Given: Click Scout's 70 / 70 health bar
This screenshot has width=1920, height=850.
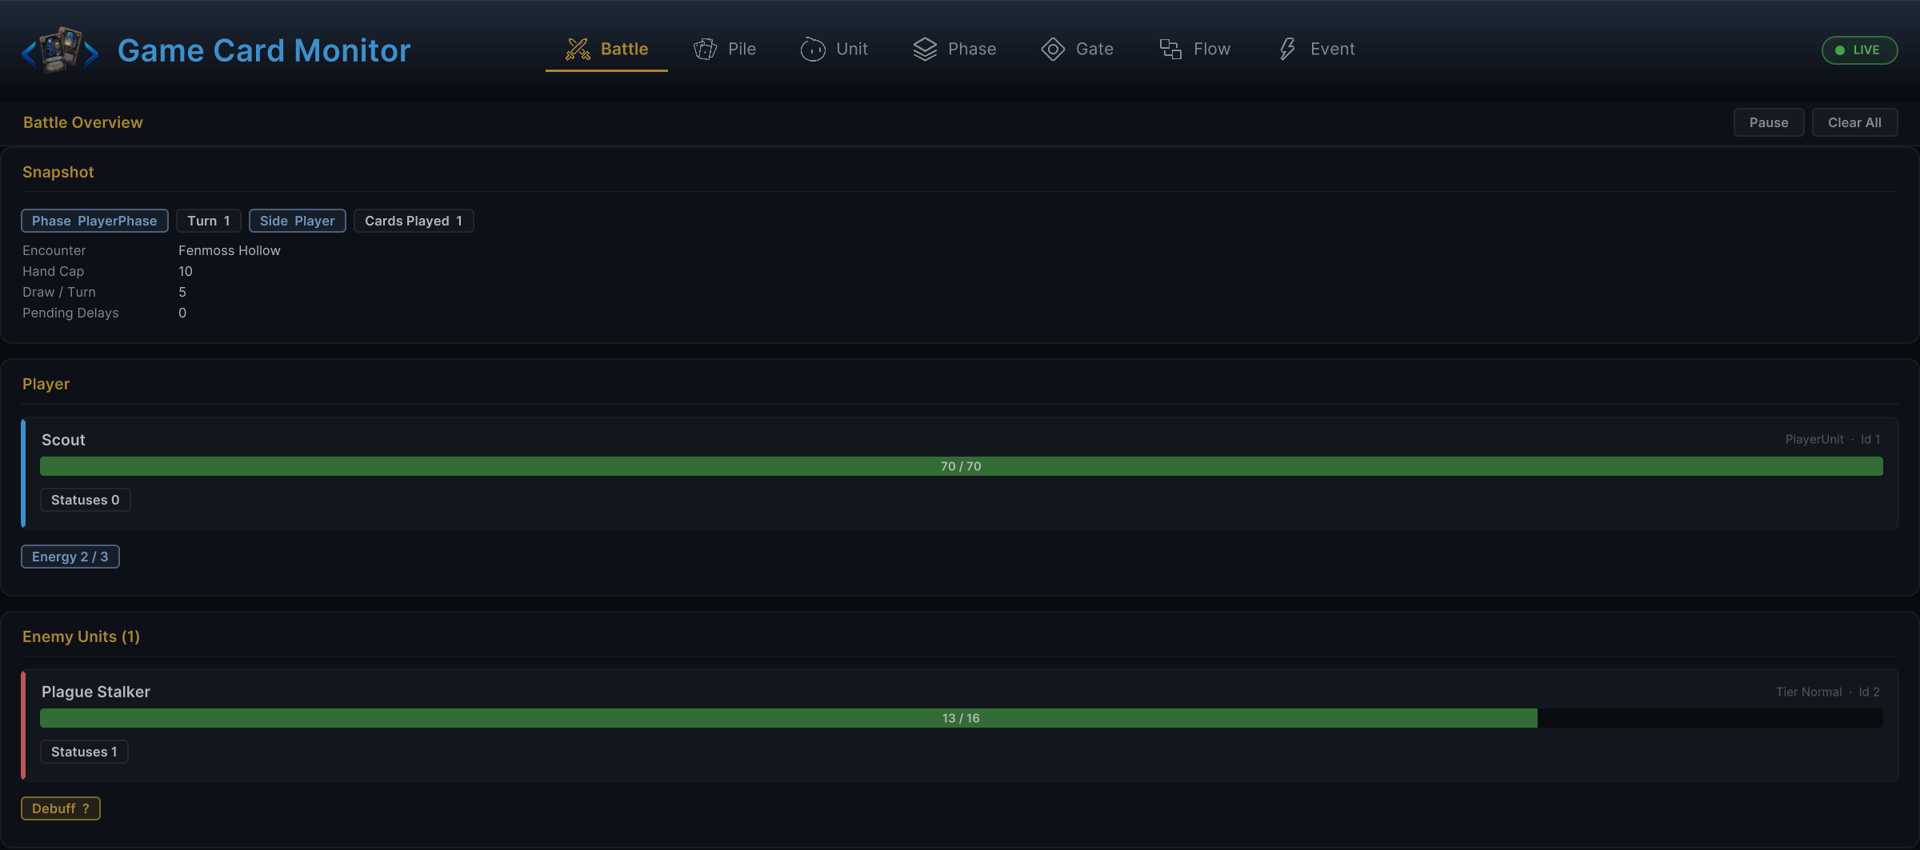Looking at the screenshot, I should [961, 466].
